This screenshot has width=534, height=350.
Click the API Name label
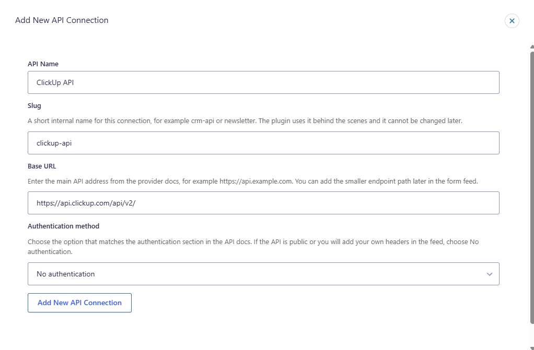tap(43, 64)
